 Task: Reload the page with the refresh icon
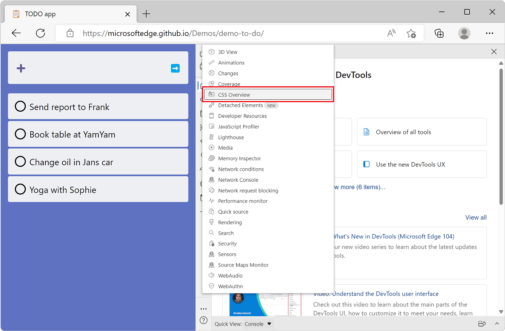coord(40,33)
